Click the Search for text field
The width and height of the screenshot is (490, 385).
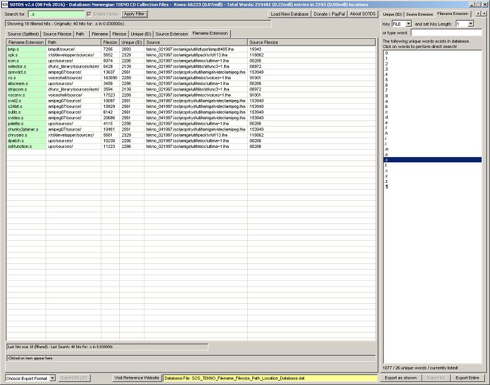[x=56, y=14]
